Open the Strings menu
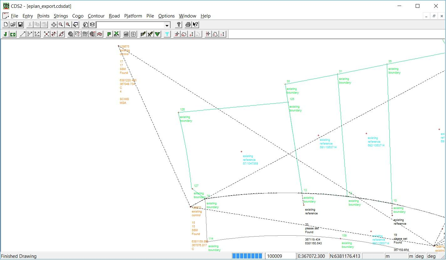This screenshot has width=446, height=260. pos(61,16)
